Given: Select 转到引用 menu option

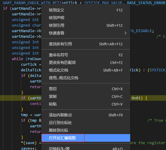Looking at the screenshot, I should 86,25.
